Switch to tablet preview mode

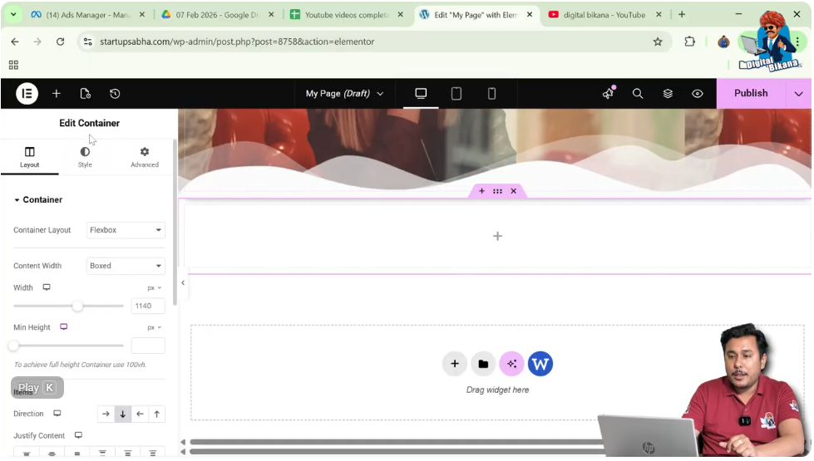(456, 93)
